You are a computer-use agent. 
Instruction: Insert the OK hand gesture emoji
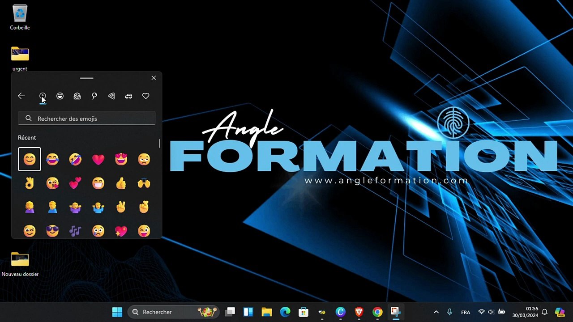[x=30, y=183]
